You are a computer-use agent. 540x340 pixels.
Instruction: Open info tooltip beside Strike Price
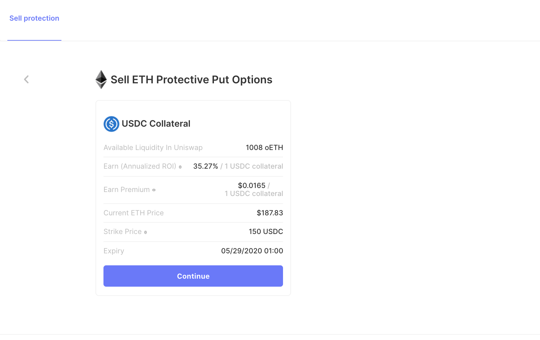coord(146,232)
